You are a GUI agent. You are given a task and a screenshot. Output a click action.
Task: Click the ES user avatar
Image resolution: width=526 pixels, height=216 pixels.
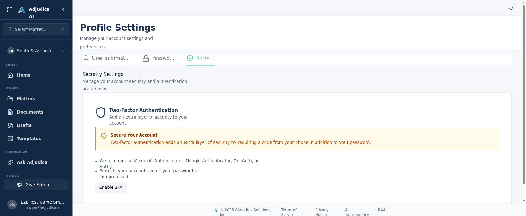click(x=12, y=204)
